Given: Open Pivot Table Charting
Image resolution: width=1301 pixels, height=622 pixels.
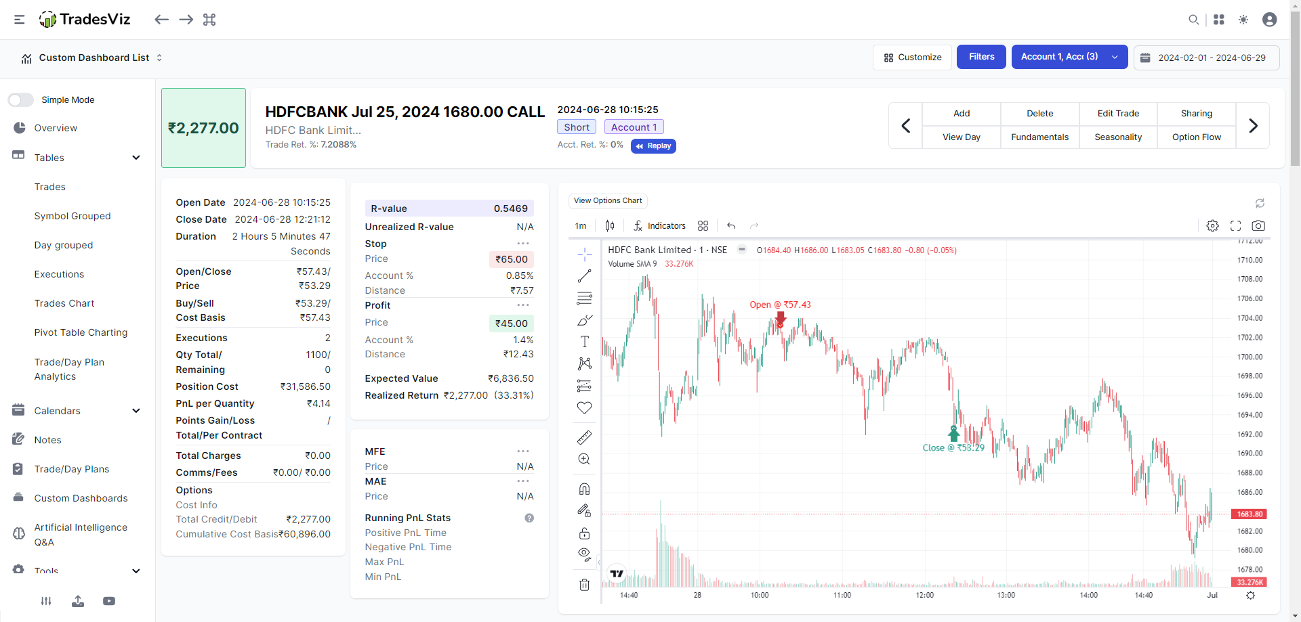Looking at the screenshot, I should click(81, 332).
